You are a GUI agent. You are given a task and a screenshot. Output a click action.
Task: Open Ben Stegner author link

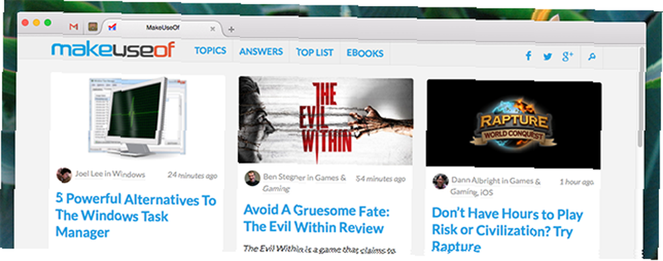click(x=284, y=177)
